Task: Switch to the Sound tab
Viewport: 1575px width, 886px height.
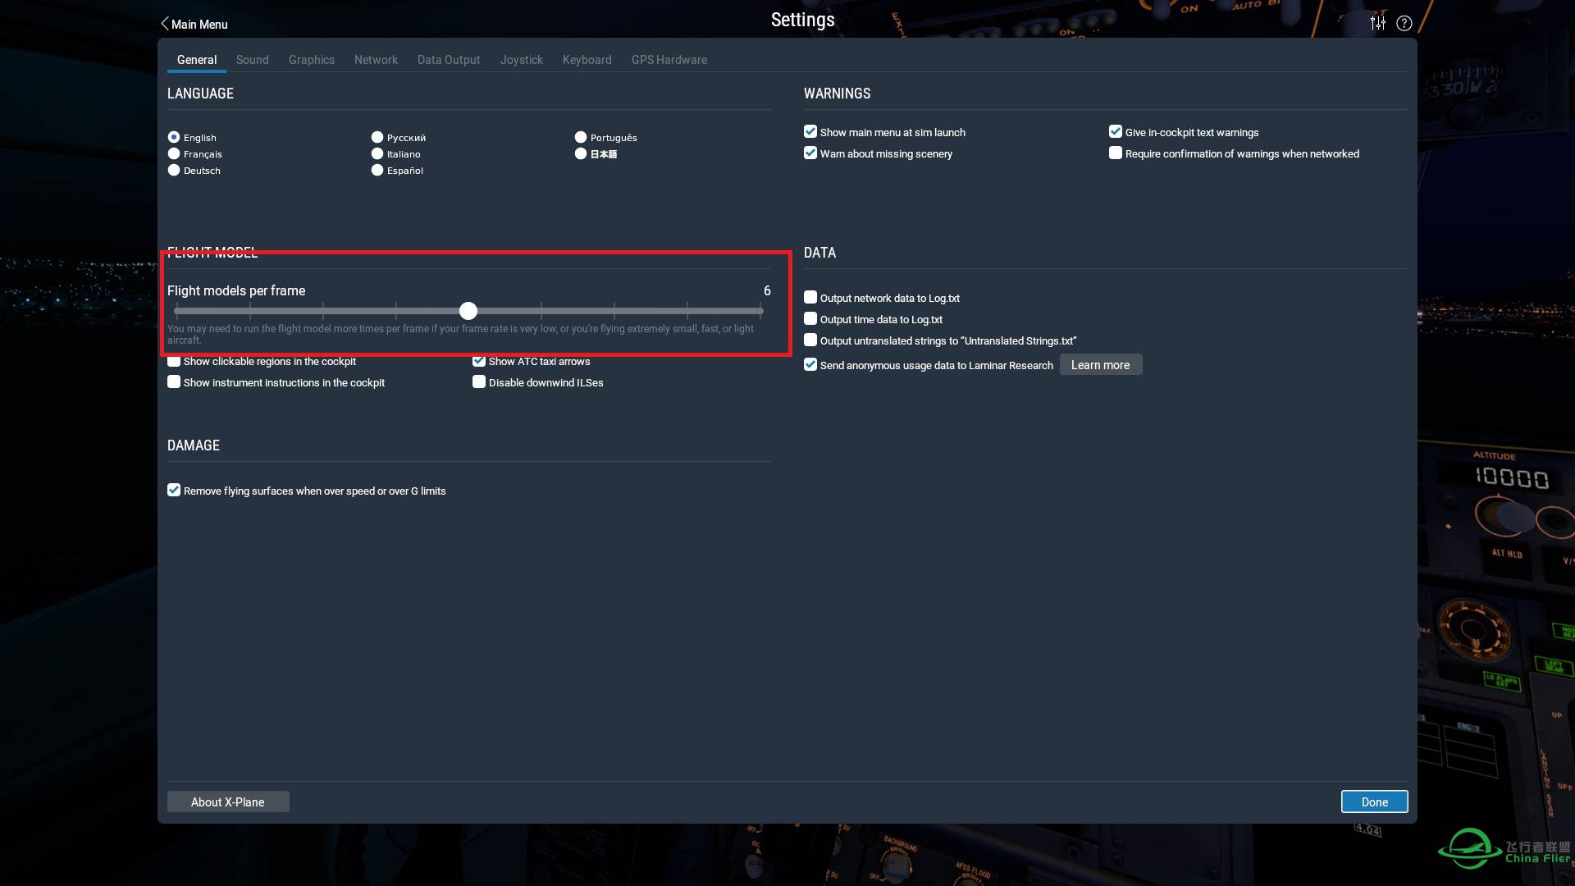Action: 253,60
